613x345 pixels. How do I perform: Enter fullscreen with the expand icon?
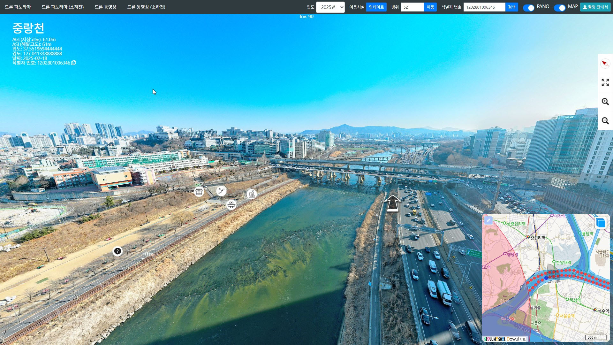pyautogui.click(x=605, y=82)
